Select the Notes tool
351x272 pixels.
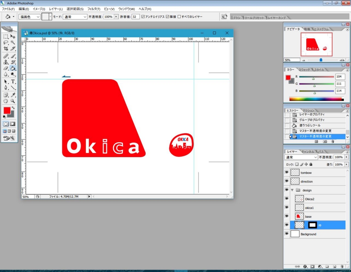tap(6, 95)
